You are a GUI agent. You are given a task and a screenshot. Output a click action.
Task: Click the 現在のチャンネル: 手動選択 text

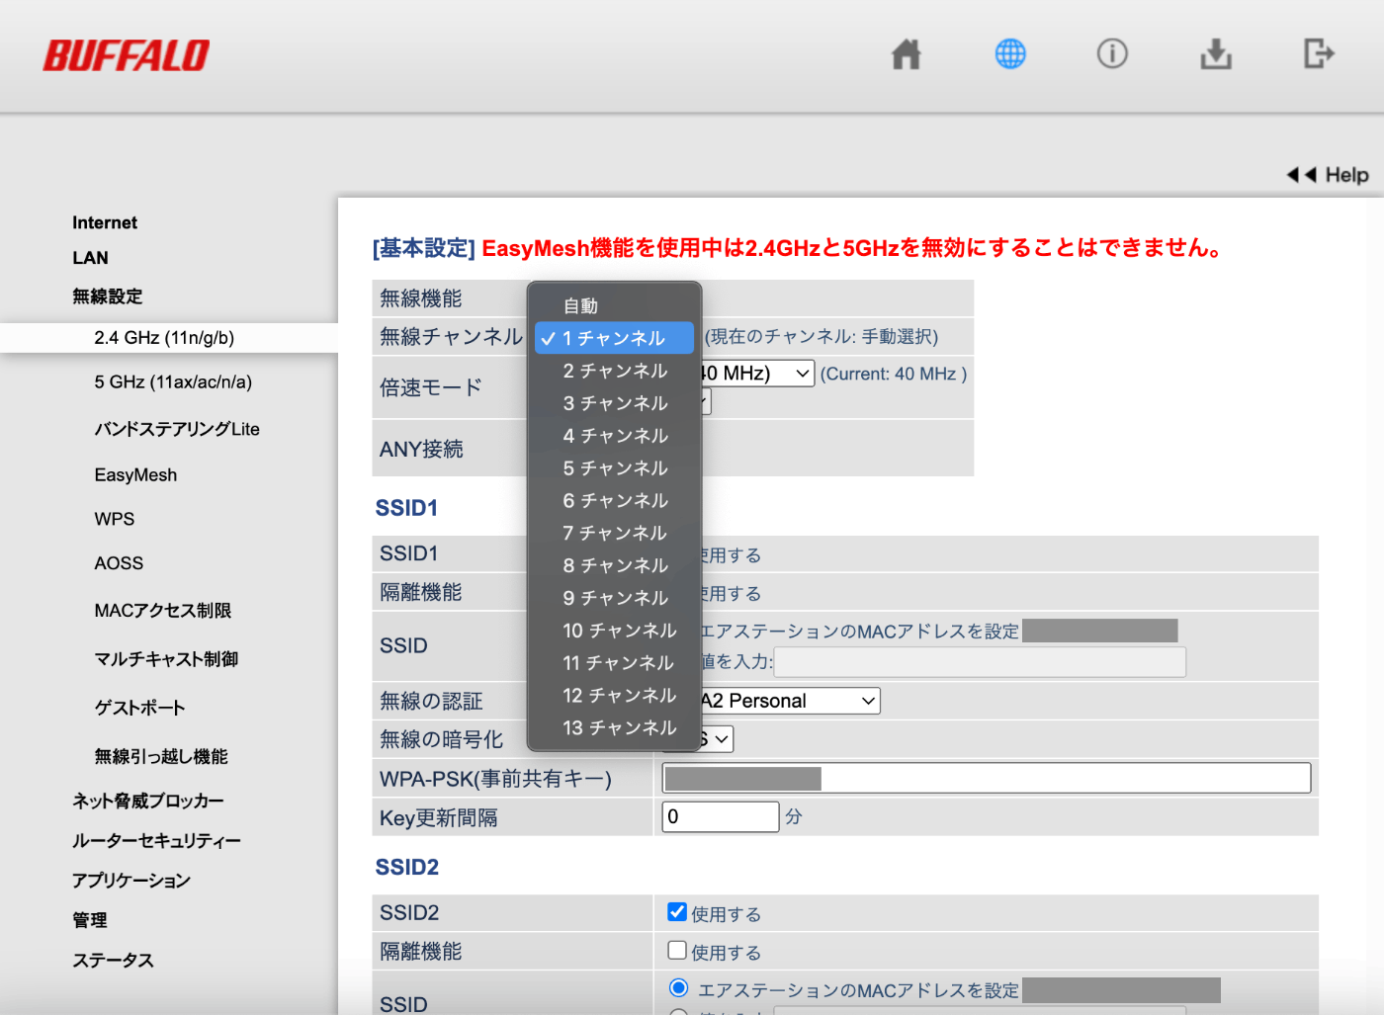pyautogui.click(x=822, y=337)
